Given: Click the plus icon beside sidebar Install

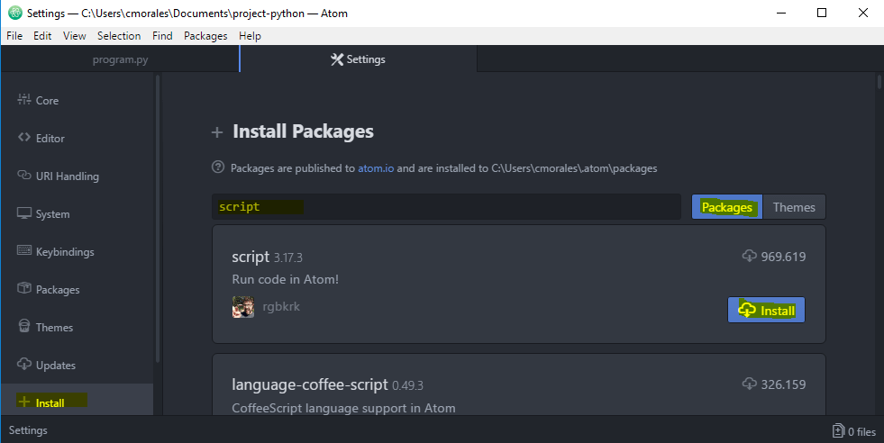Looking at the screenshot, I should click(x=24, y=402).
